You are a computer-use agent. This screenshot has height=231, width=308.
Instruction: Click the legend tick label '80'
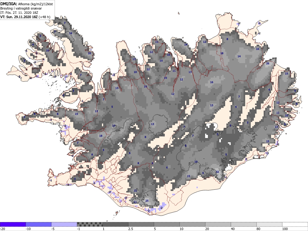tap(258, 229)
